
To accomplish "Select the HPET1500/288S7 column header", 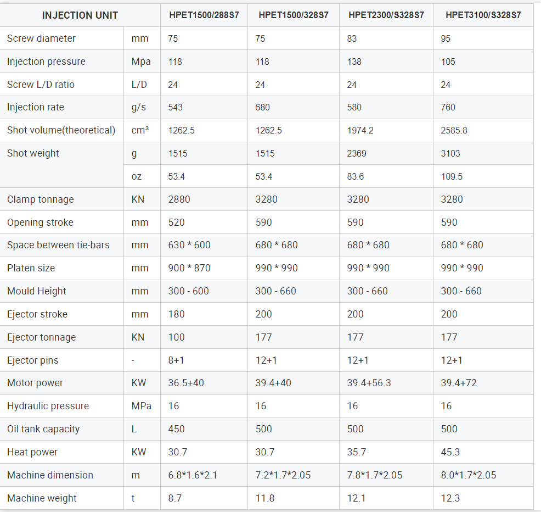I will (x=204, y=15).
